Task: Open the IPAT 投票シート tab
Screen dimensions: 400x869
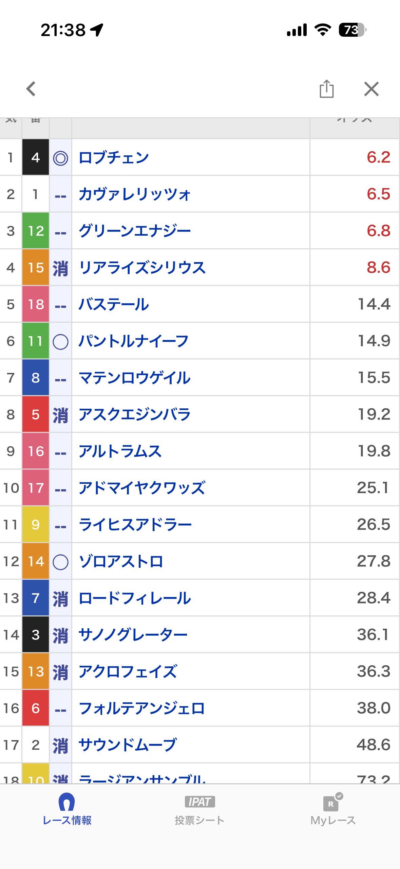Action: tap(199, 808)
